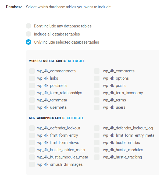Select "Don't include any database tables" option

click(x=28, y=26)
